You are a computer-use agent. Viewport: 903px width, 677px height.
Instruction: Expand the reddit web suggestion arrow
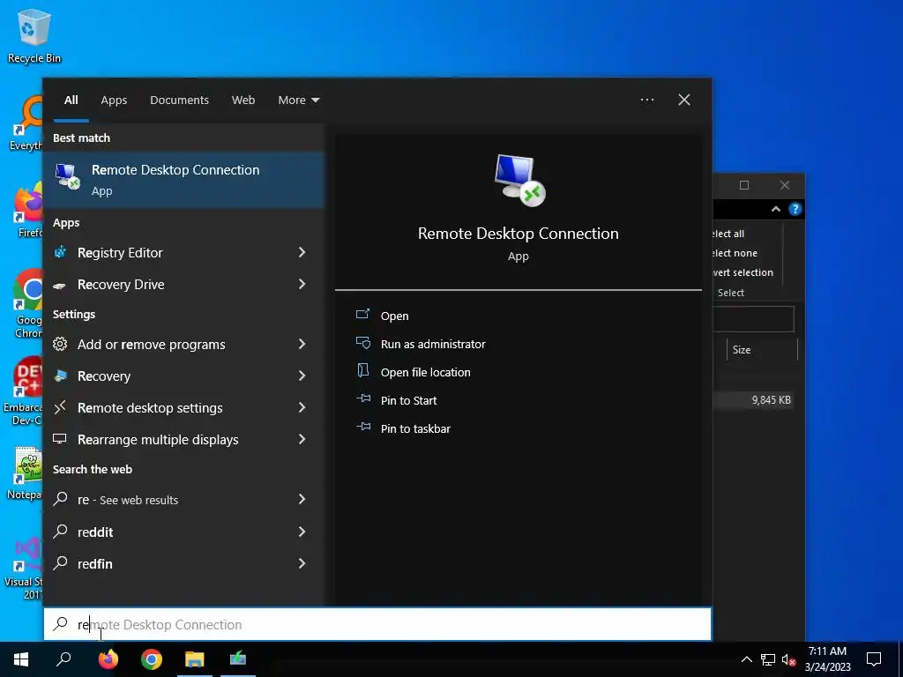pyautogui.click(x=302, y=532)
